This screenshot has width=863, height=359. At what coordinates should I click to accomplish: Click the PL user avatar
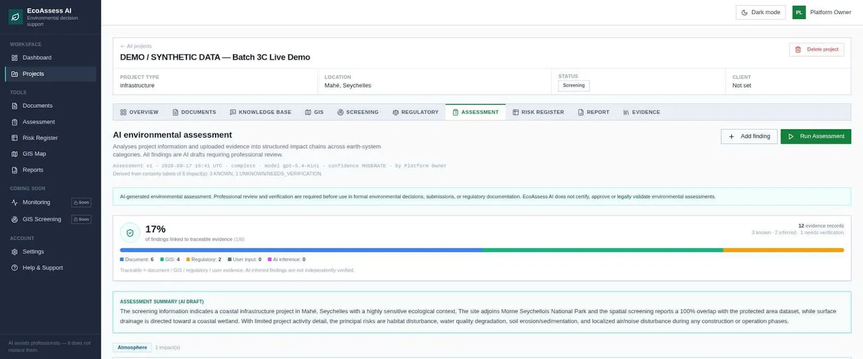[799, 12]
